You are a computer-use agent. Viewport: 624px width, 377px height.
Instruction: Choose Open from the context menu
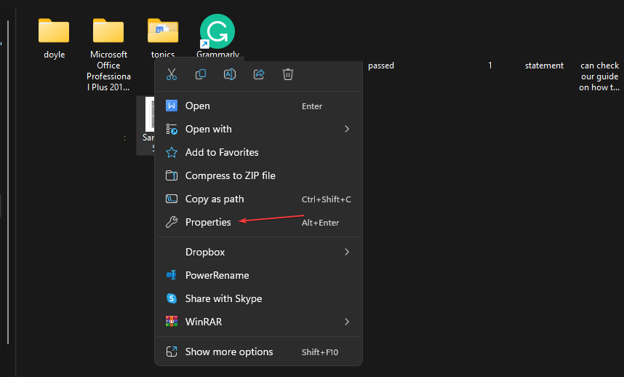coord(198,106)
